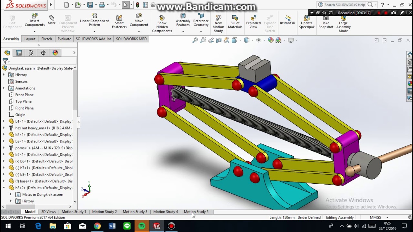Click Show Hidden Components
413x232 pixels.
(162, 24)
